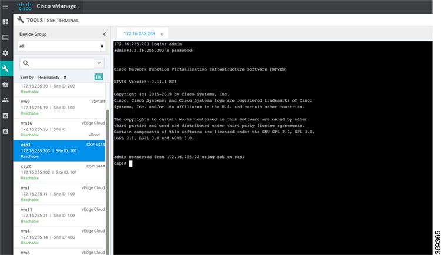Open the Sort by Reachability dropdown
The image size is (441, 255).
click(x=52, y=78)
